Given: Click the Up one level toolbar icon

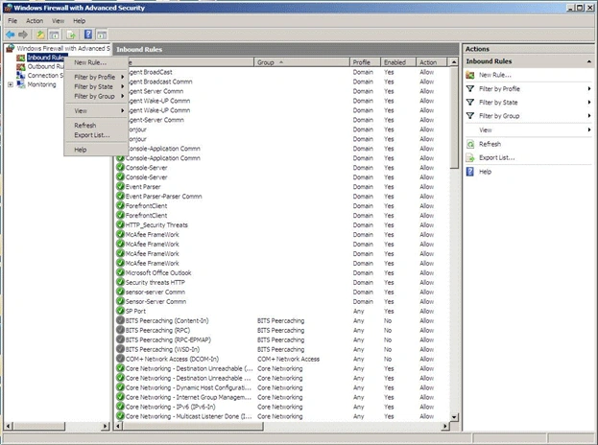Looking at the screenshot, I should (40, 35).
